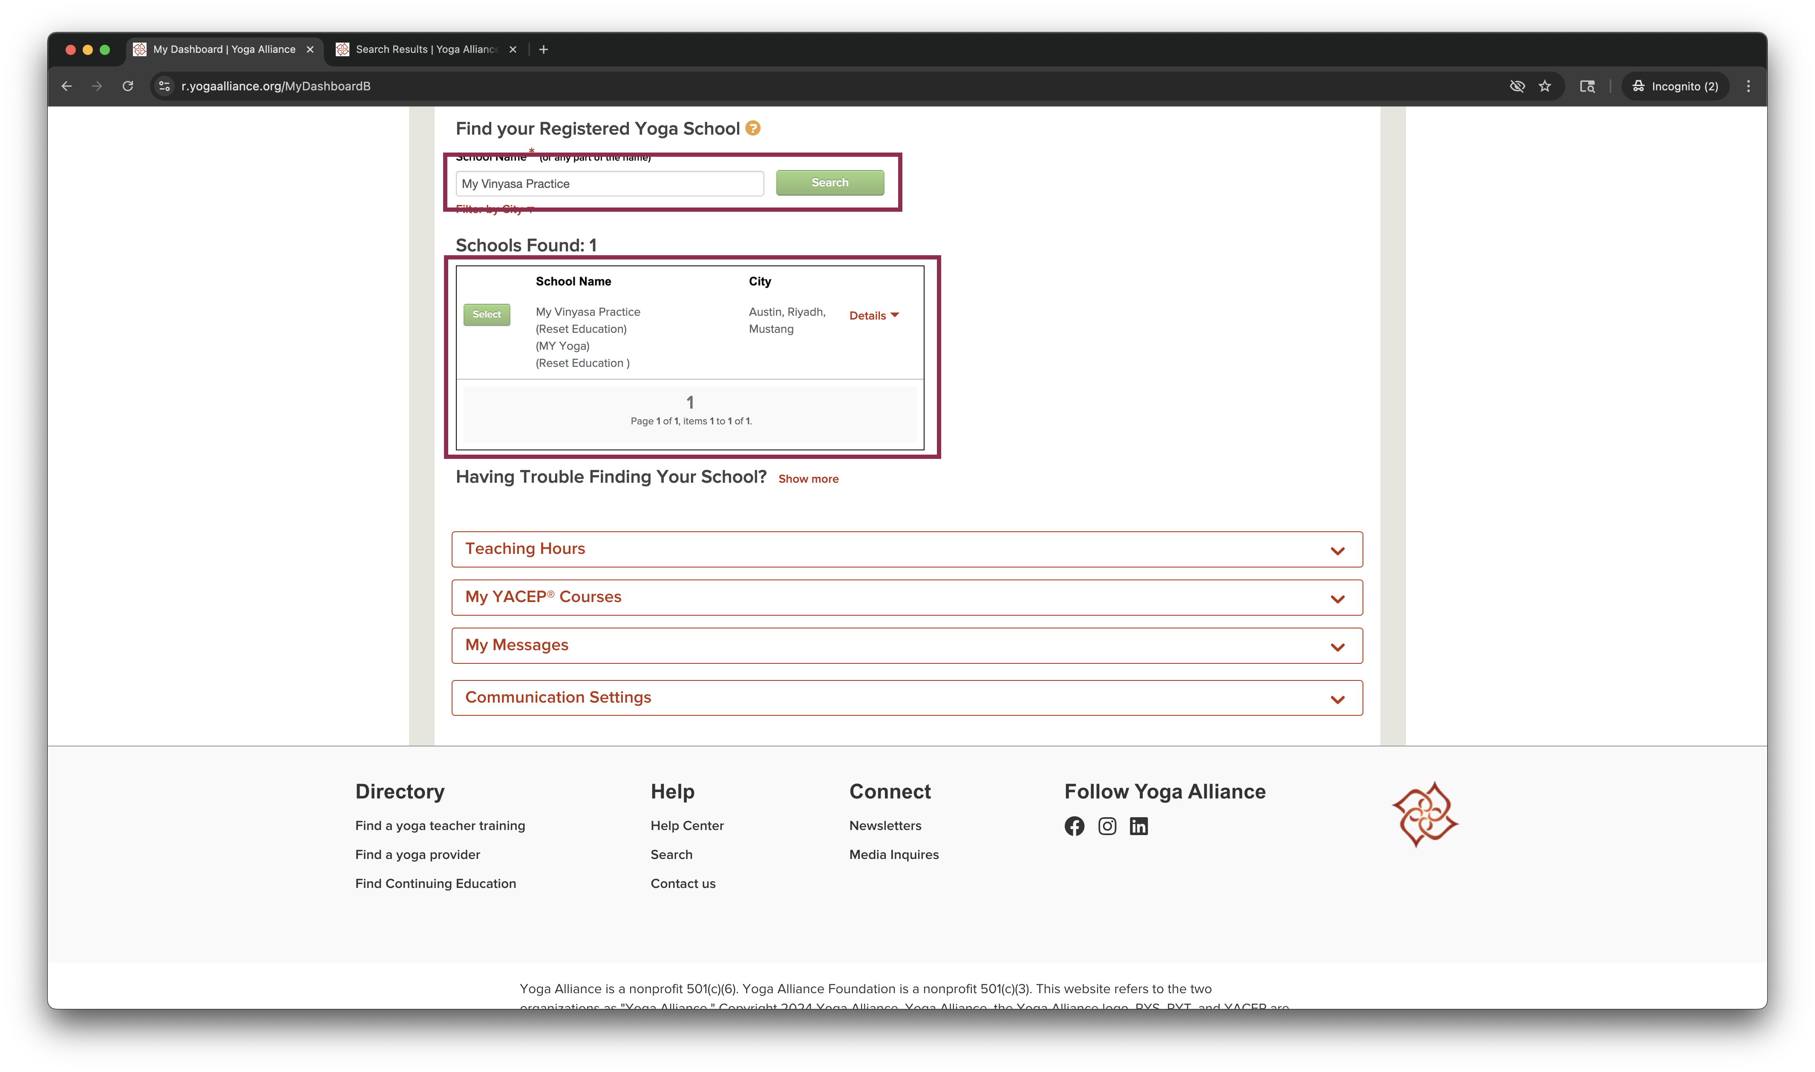Open Yoga Alliance Facebook page

tap(1074, 827)
